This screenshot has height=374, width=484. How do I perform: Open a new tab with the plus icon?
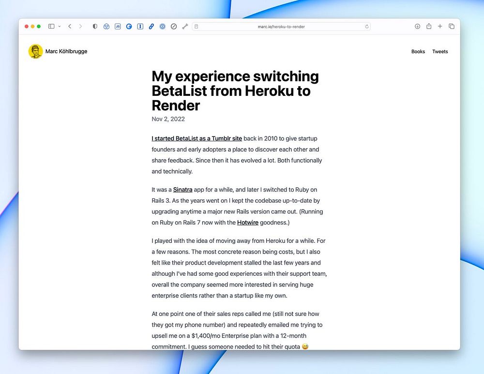440,27
